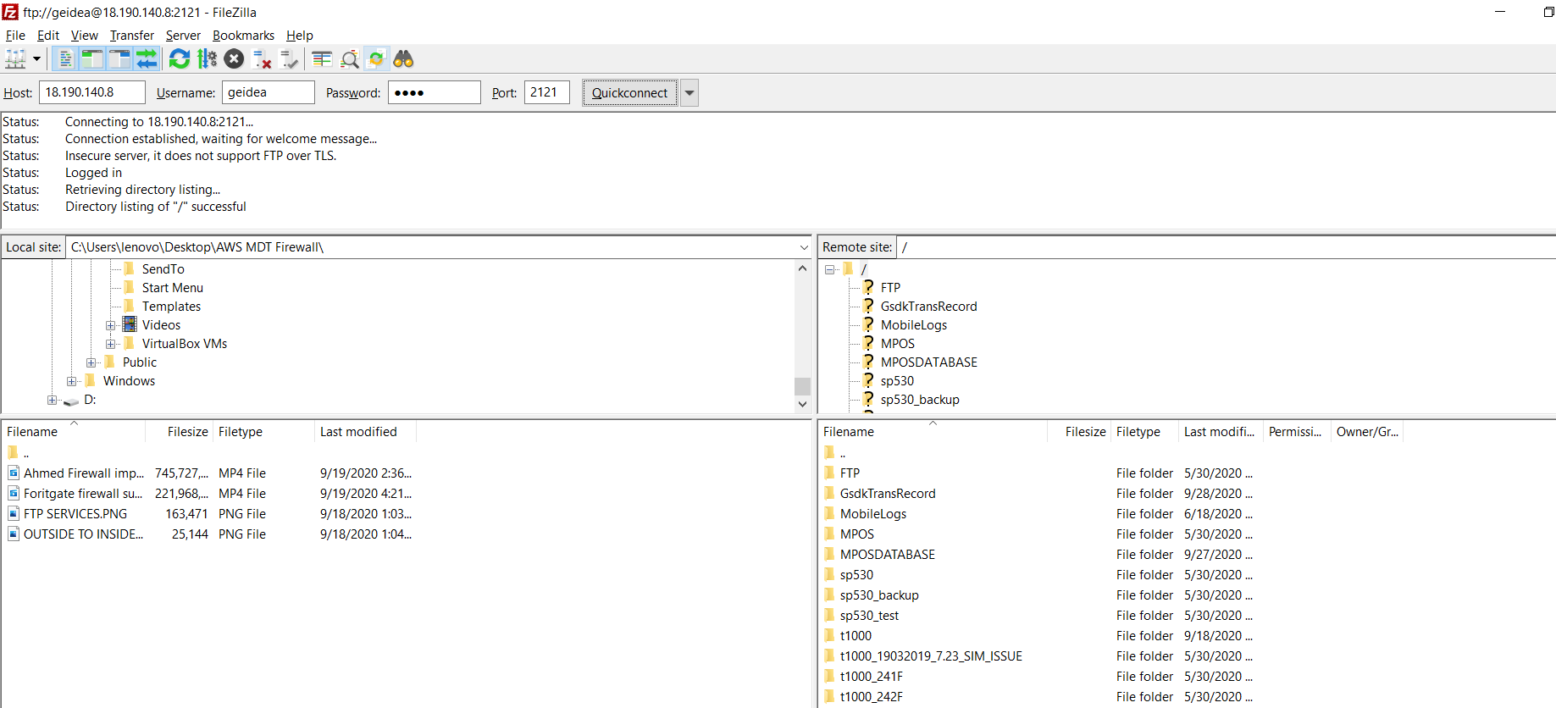The width and height of the screenshot is (1556, 708).
Task: Expand the VirtualBox VMs folder
Action: click(x=110, y=344)
